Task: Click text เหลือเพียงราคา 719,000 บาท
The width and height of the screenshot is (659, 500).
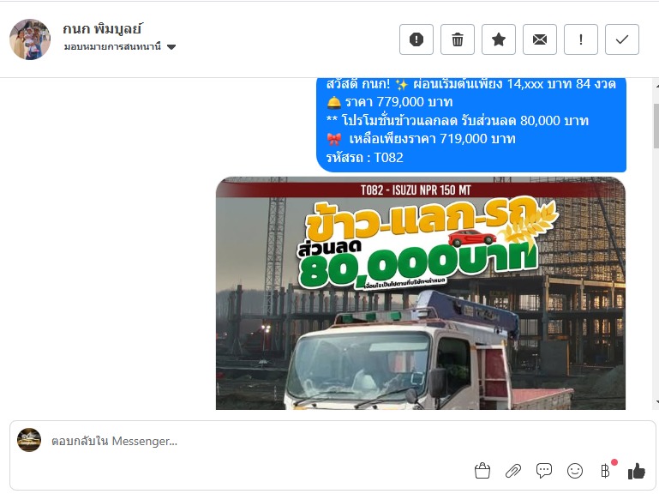Action: pos(432,139)
